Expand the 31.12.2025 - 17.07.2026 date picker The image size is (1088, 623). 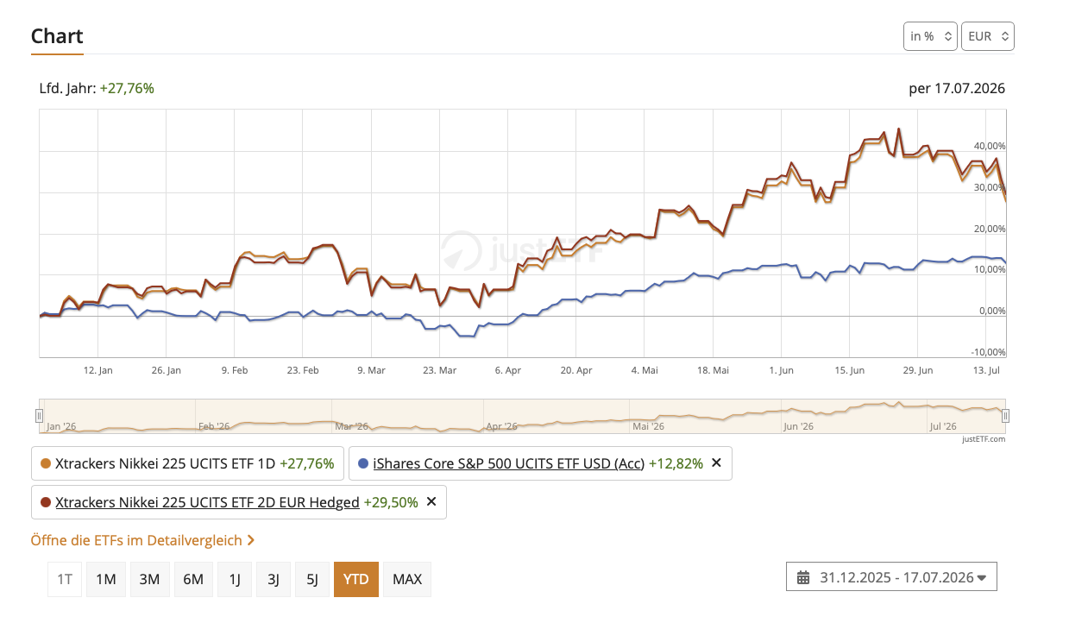click(x=891, y=577)
